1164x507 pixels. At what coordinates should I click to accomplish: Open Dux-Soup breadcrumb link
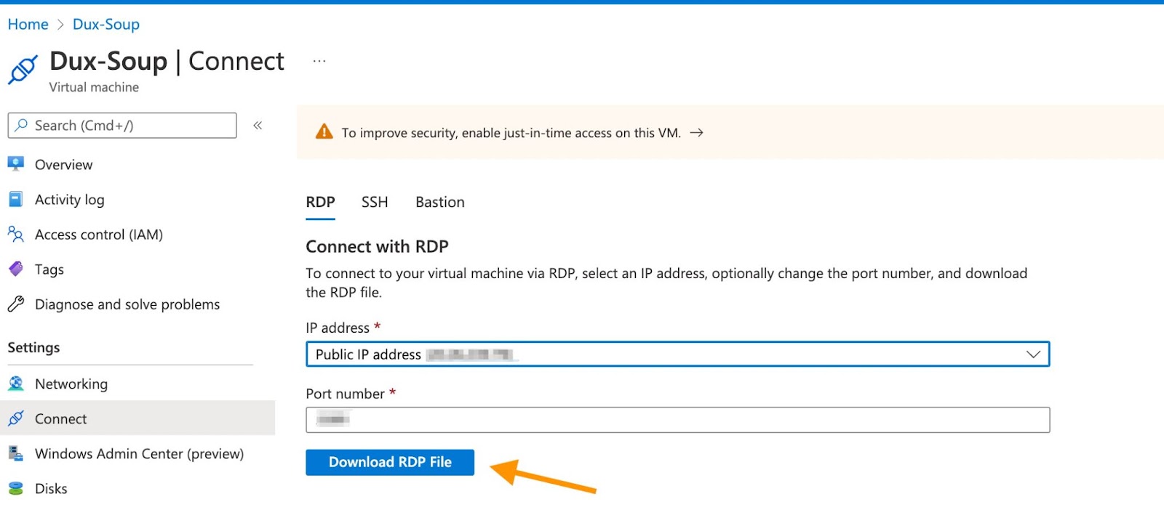click(x=106, y=24)
